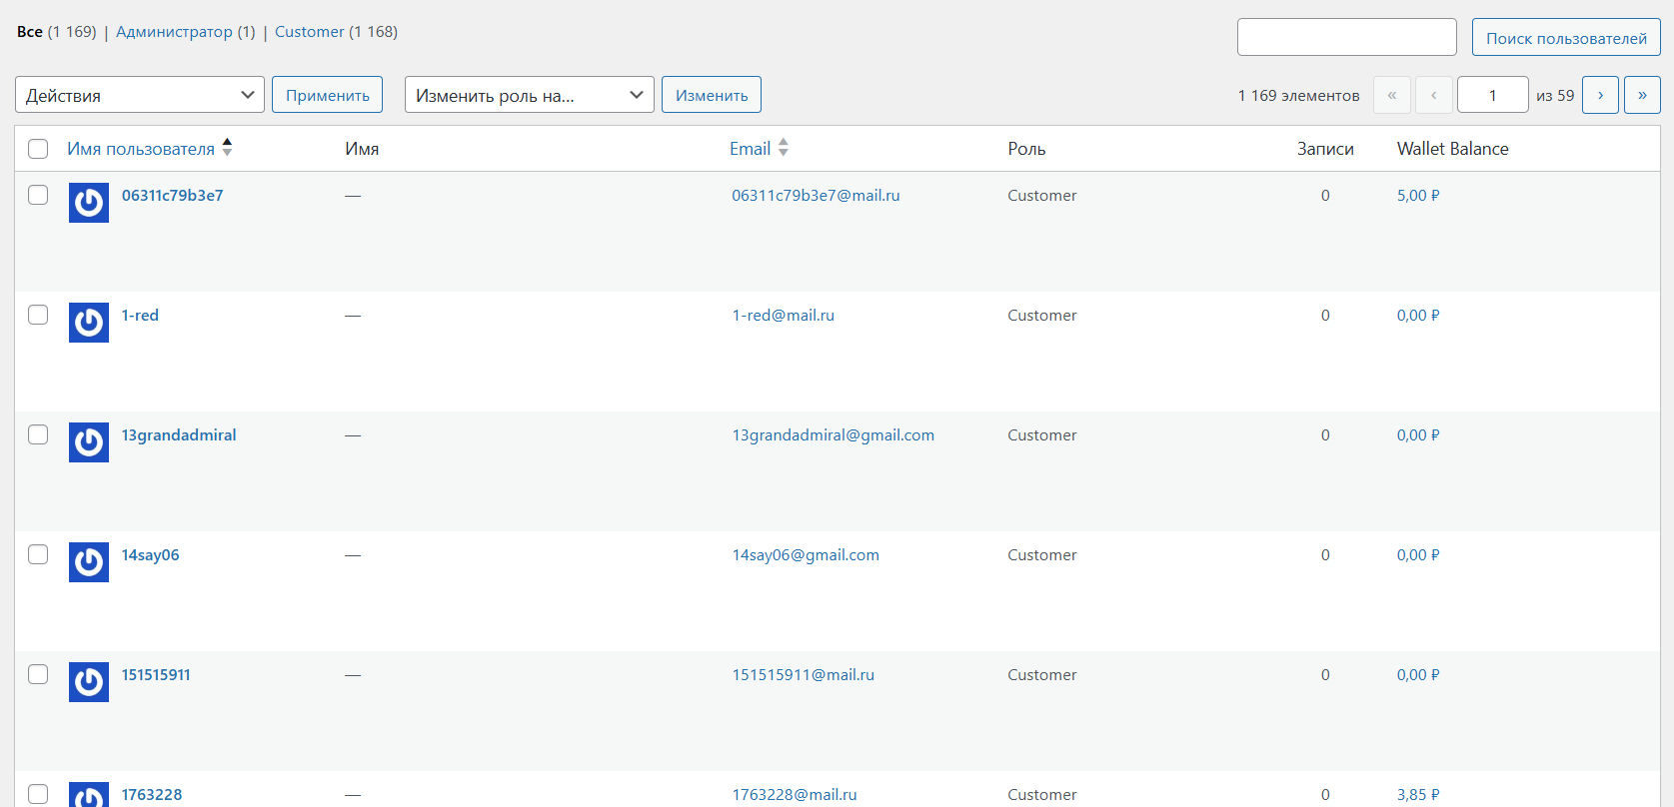
Task: Expand the Изменить роль на… dropdown
Action: [529, 95]
